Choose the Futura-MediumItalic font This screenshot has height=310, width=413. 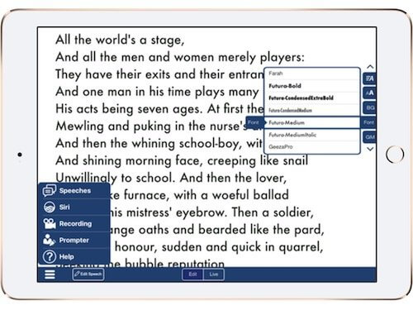click(312, 135)
